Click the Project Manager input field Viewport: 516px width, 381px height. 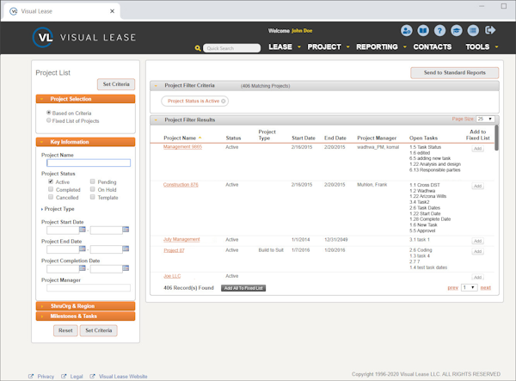pyautogui.click(x=89, y=288)
